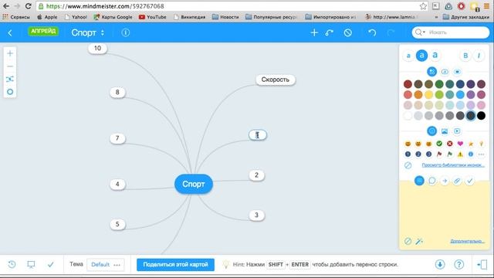Click the Дополнительно link
Screen dimensions: 494x278
pos(467,241)
